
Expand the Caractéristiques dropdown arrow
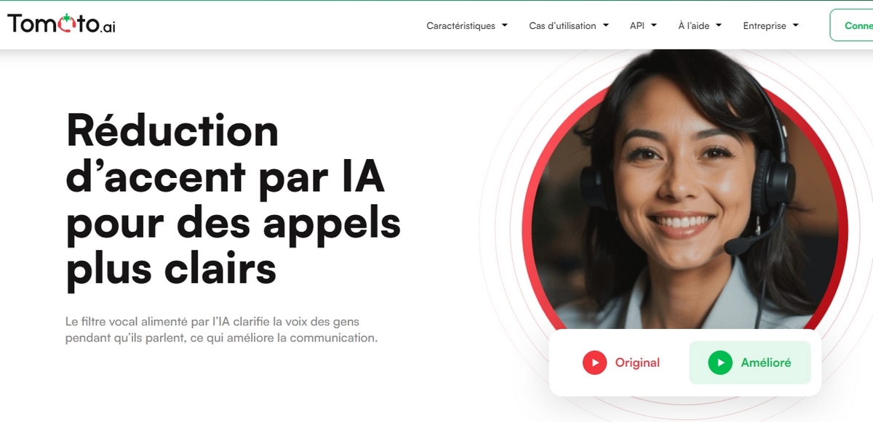pyautogui.click(x=505, y=25)
